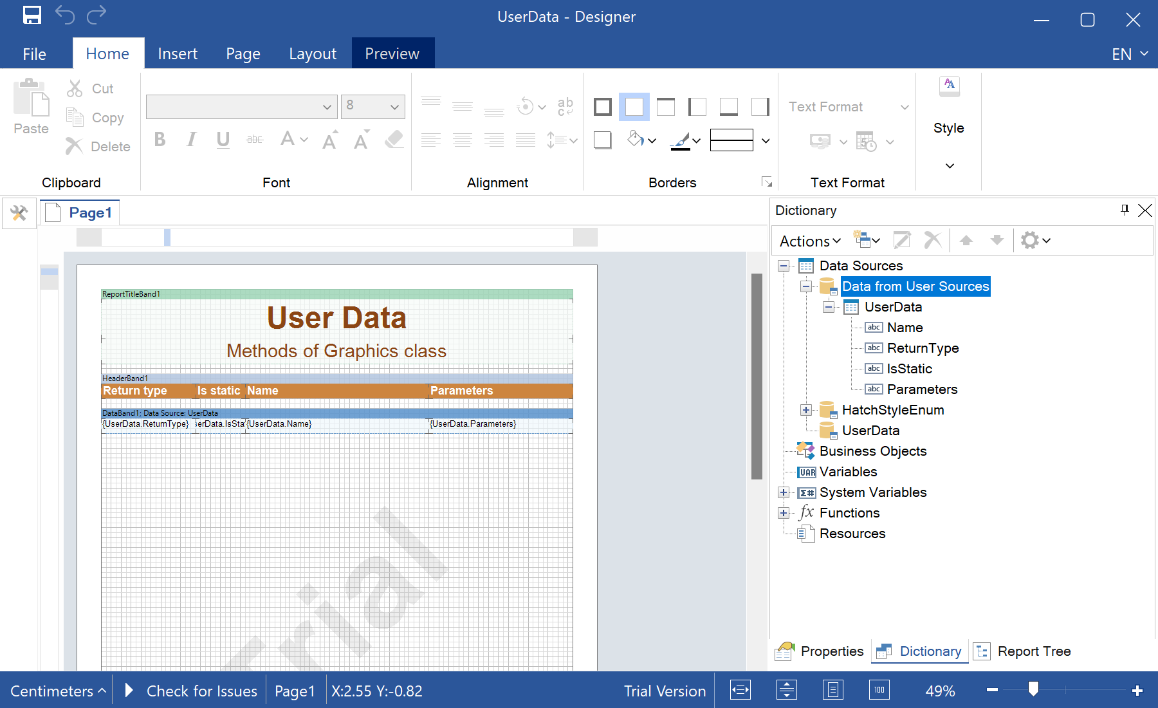Move the dictionary item down
This screenshot has width=1158, height=708.
[x=997, y=240]
